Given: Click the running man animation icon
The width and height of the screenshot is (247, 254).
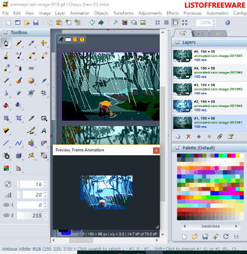Looking at the screenshot, I should tap(61, 39).
